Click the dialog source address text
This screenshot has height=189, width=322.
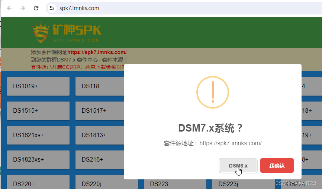click(x=213, y=143)
